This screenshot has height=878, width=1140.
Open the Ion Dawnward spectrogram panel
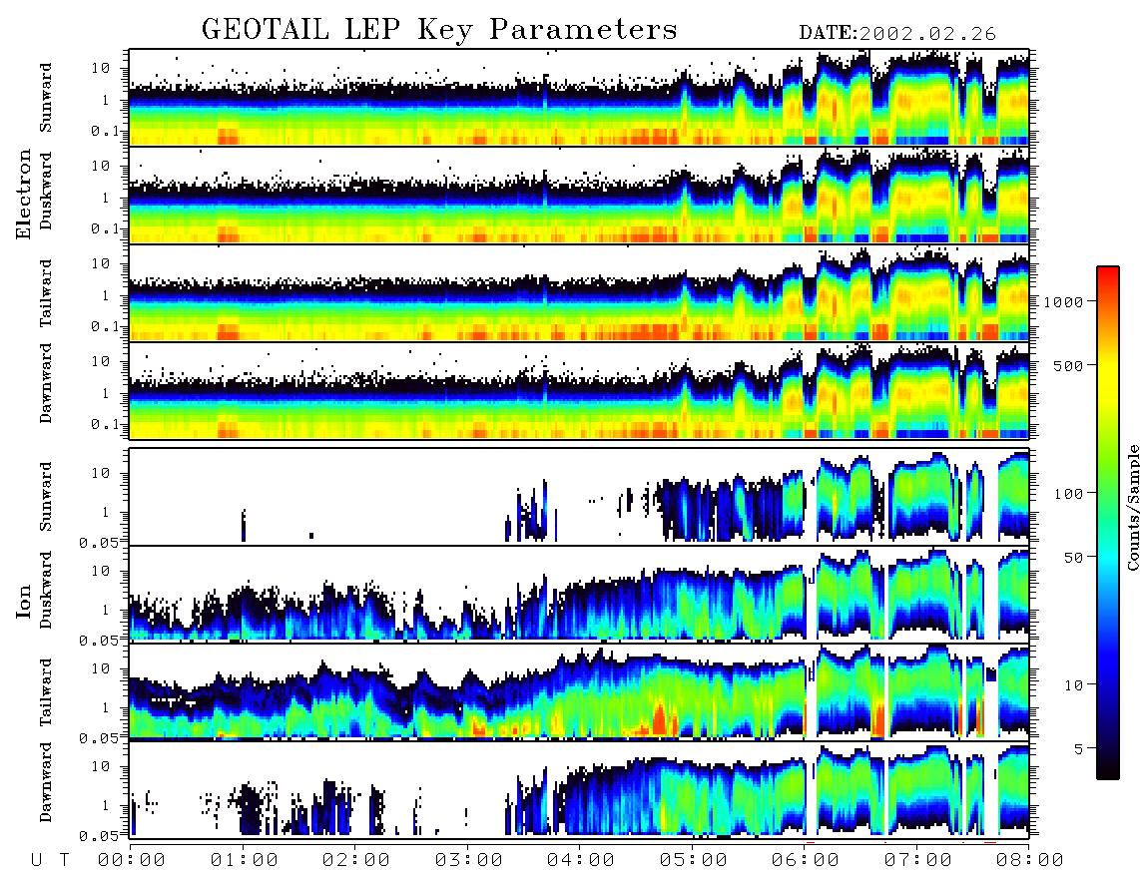(x=579, y=789)
